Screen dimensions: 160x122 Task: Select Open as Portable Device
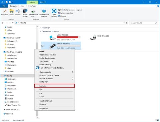point(55,75)
